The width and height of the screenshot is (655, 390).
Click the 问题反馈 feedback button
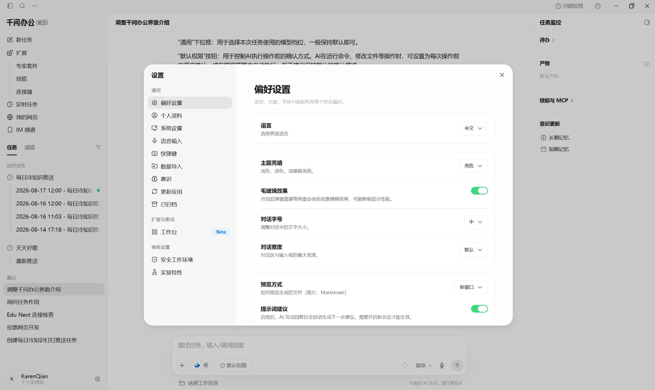[x=569, y=6]
